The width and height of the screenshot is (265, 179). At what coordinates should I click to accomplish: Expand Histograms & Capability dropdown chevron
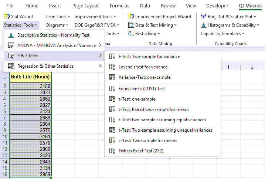(258, 25)
